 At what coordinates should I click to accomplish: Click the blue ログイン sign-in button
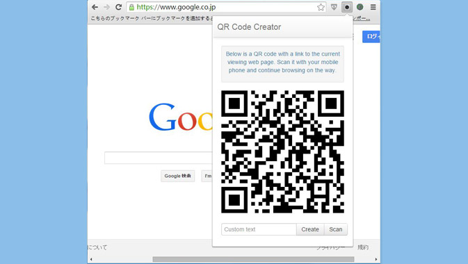click(371, 37)
